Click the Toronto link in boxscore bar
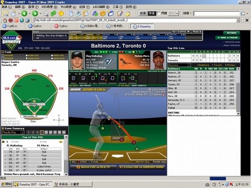The height and width of the screenshot is (188, 251). pyautogui.click(x=218, y=65)
